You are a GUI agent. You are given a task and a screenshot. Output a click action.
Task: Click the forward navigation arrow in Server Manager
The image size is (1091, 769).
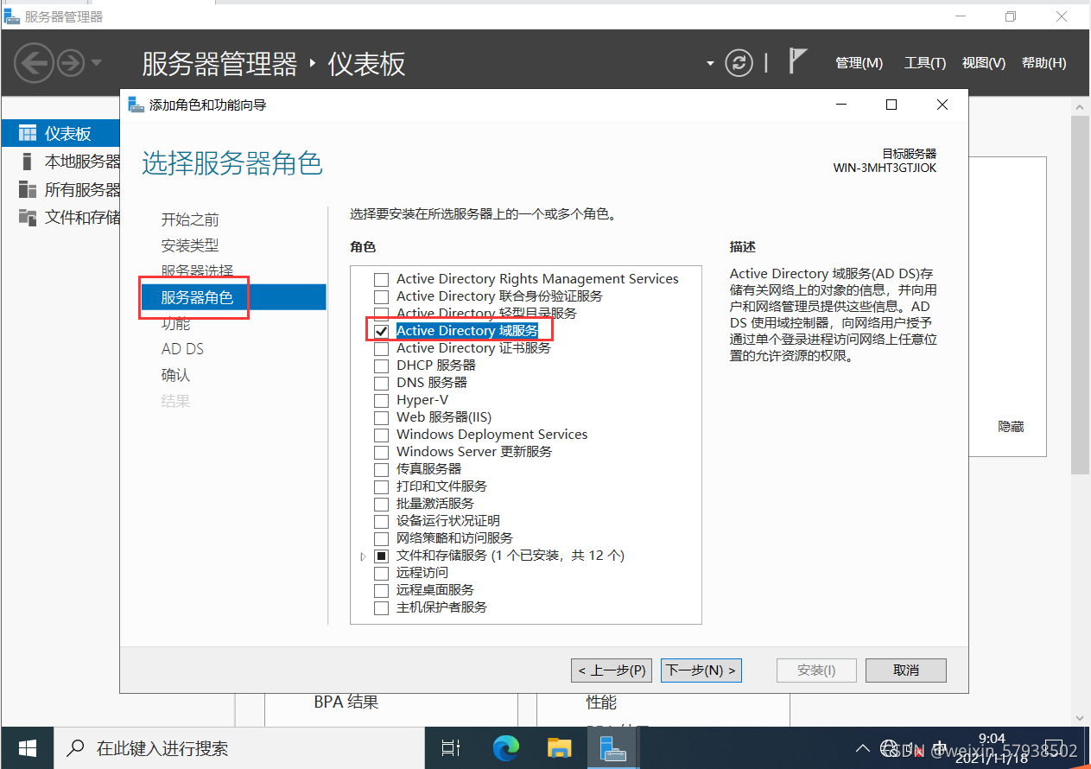(x=71, y=63)
